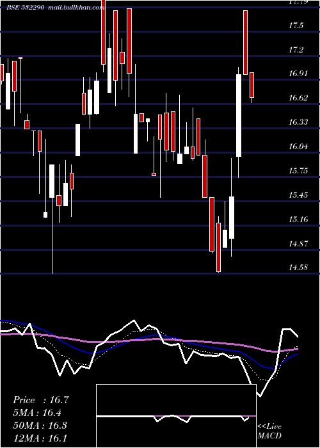Viewport: 320px width, 448px height.
Task: Click the tall white candle rising to 16.91
Action: [x=239, y=115]
